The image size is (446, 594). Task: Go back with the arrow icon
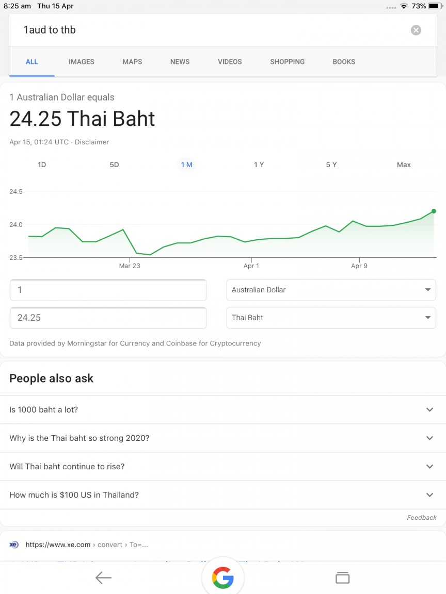click(x=103, y=577)
